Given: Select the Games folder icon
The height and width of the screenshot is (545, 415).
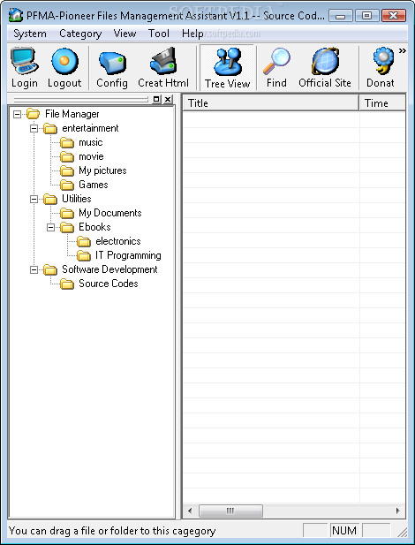Looking at the screenshot, I should pos(67,185).
